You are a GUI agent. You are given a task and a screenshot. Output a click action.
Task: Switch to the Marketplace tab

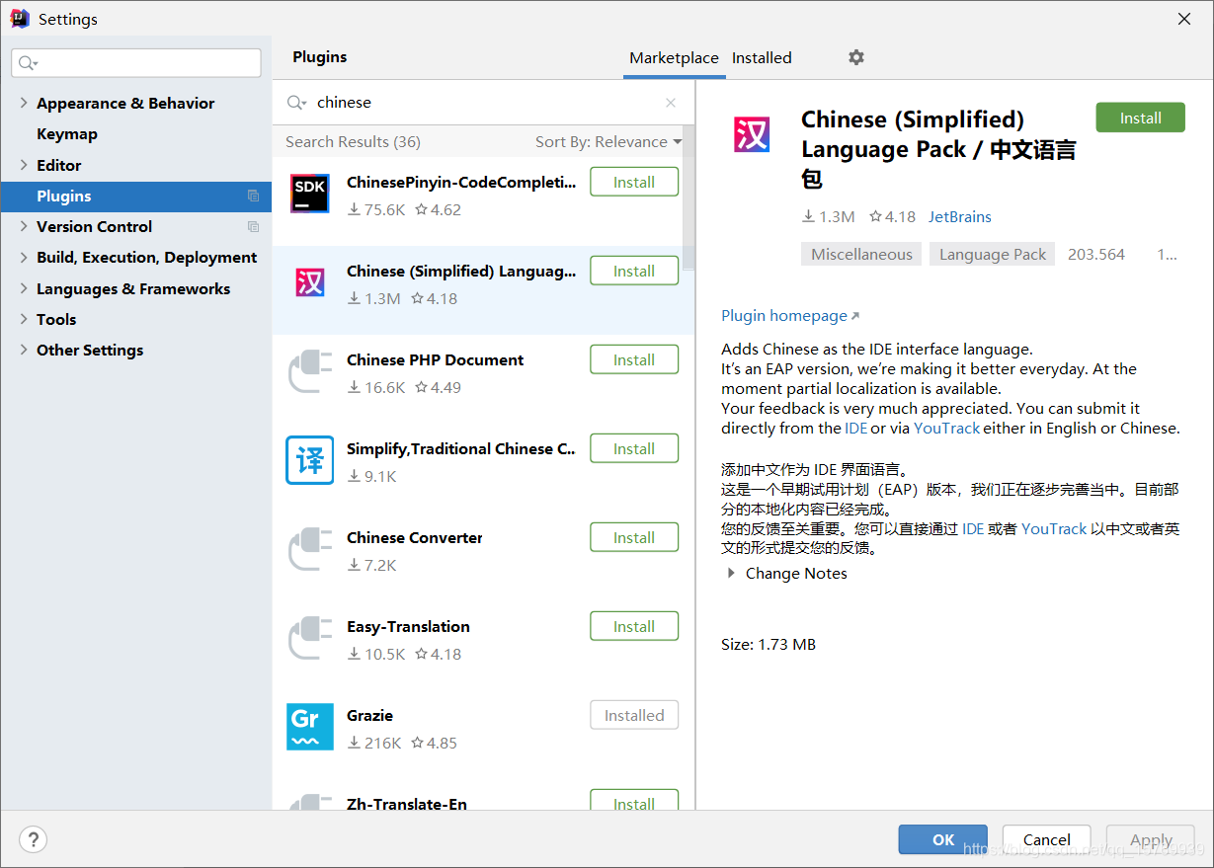[674, 57]
